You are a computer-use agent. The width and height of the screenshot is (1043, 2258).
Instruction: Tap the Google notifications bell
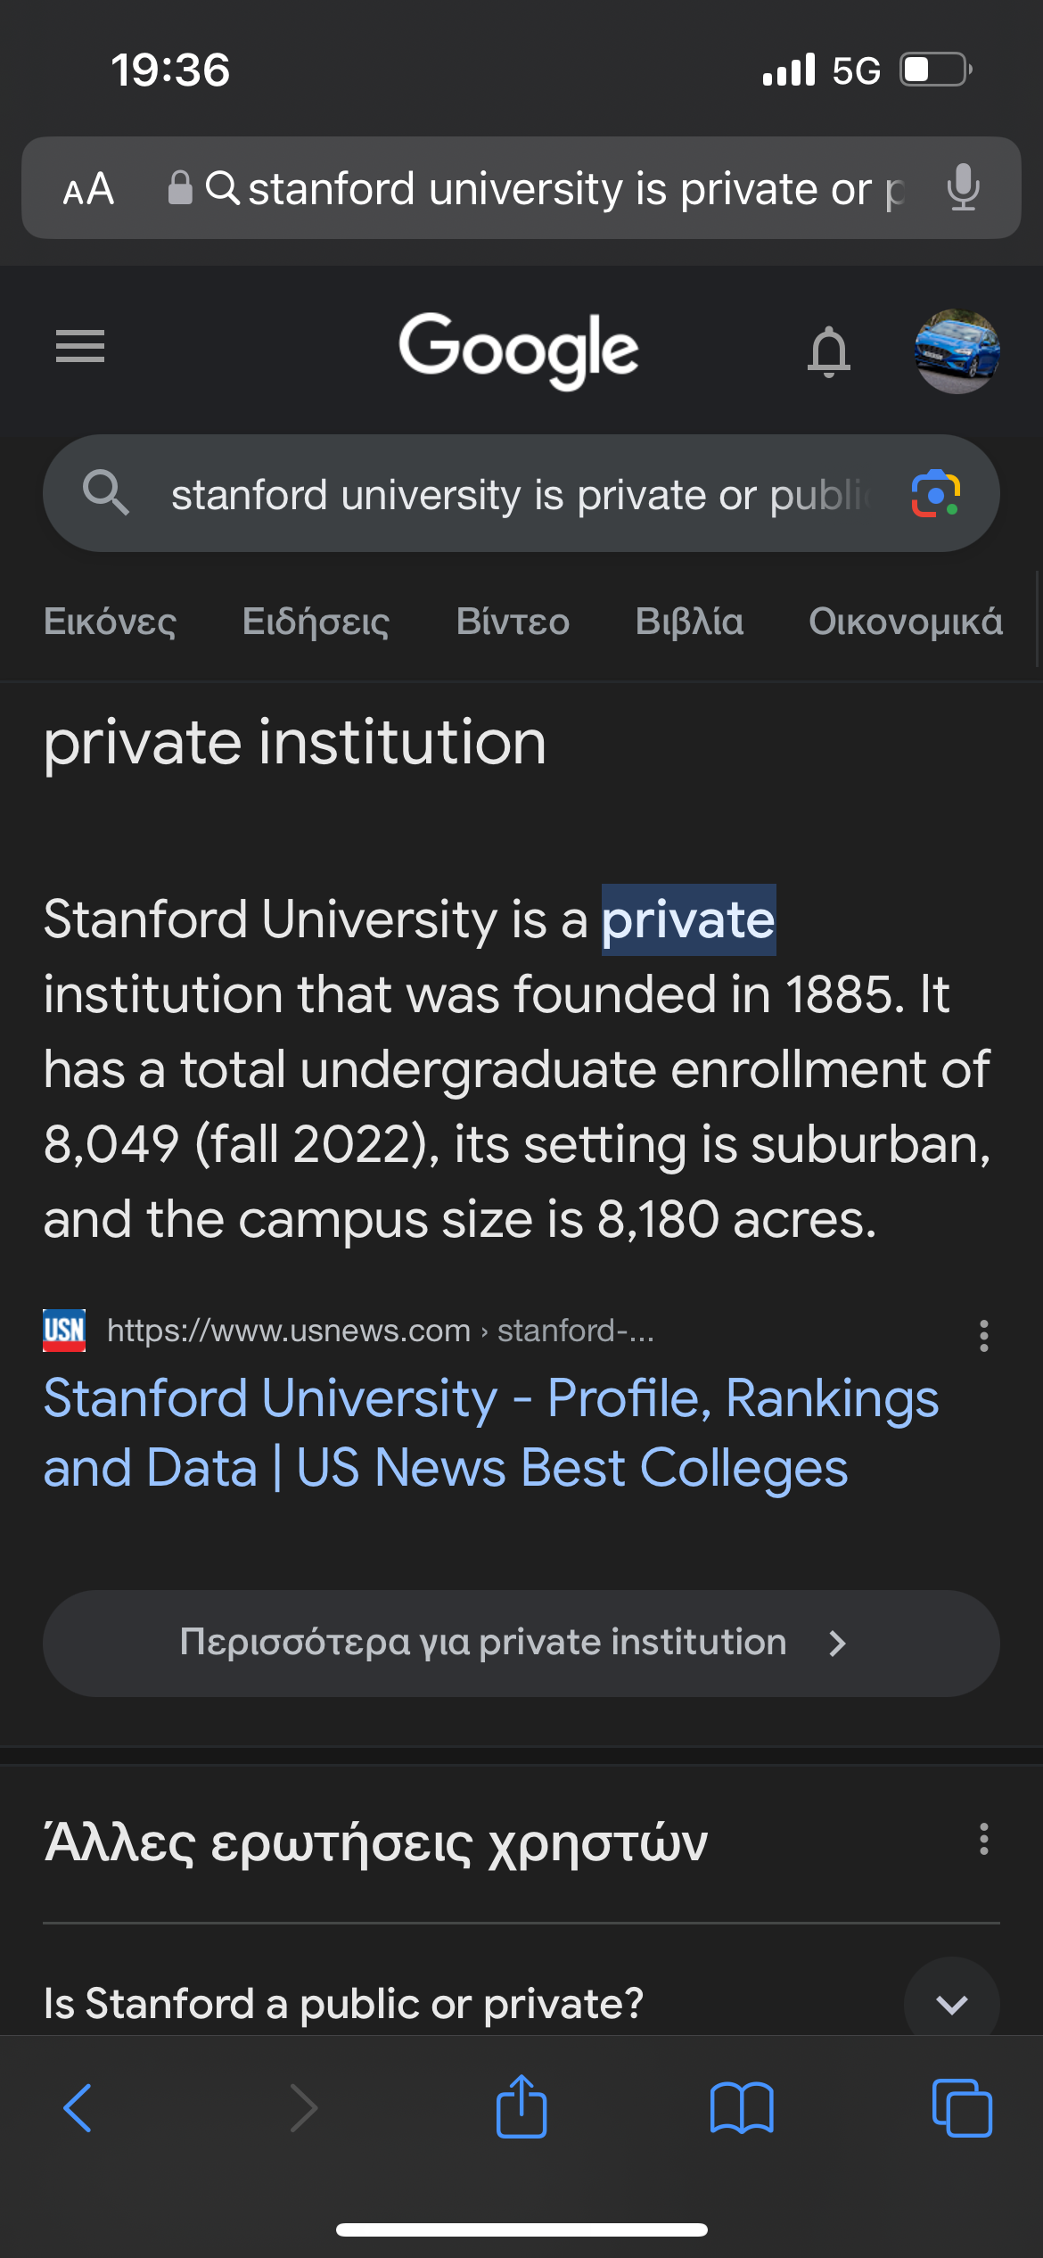tap(828, 350)
